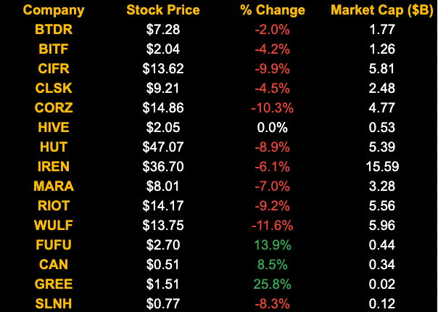Select the 13.9% change for FUFU

point(273,245)
